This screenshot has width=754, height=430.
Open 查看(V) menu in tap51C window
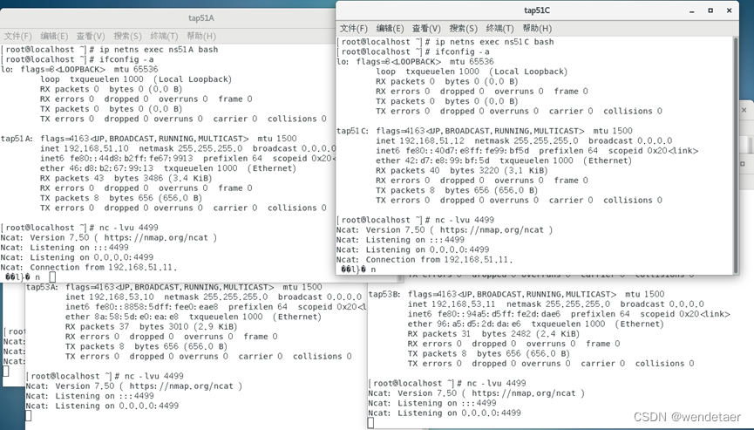tap(426, 29)
